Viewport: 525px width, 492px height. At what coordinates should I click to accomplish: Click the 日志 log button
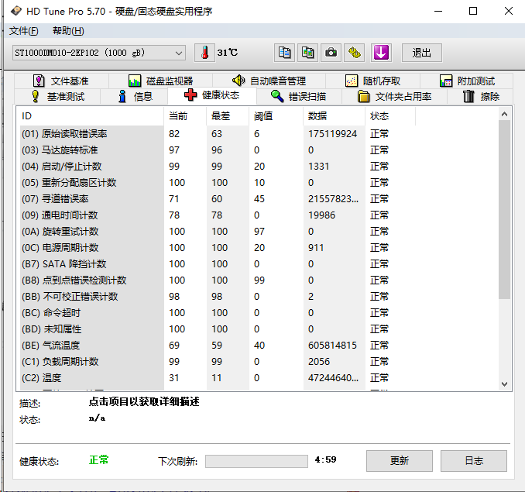click(474, 461)
